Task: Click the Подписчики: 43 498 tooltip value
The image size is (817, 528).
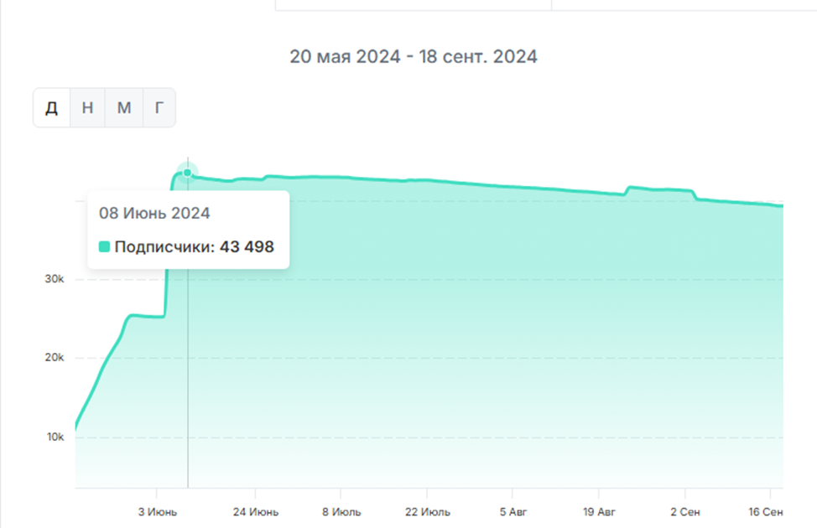Action: pyautogui.click(x=194, y=246)
